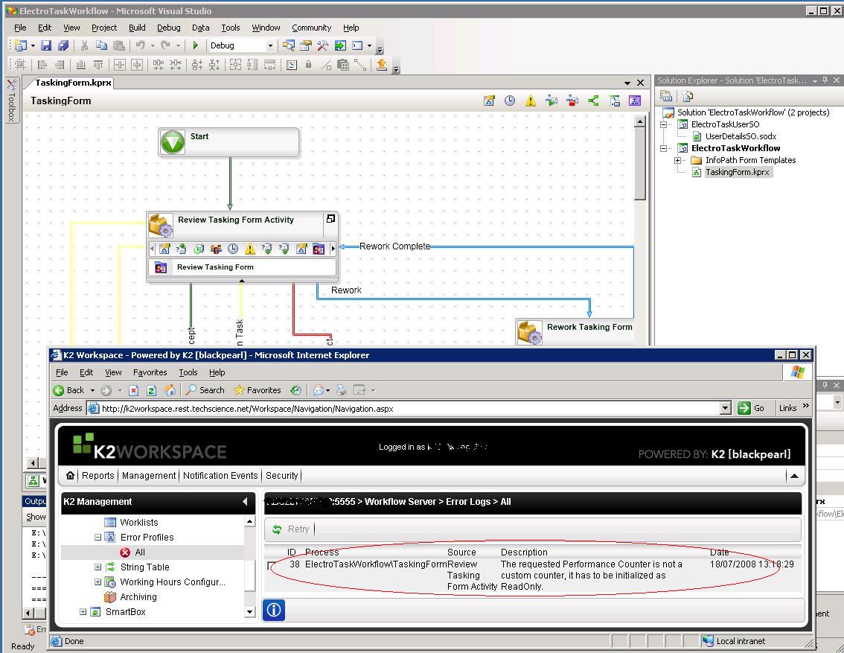Image resolution: width=844 pixels, height=653 pixels.
Task: Click Save All icon in Visual Studio toolbar
Action: (x=63, y=45)
